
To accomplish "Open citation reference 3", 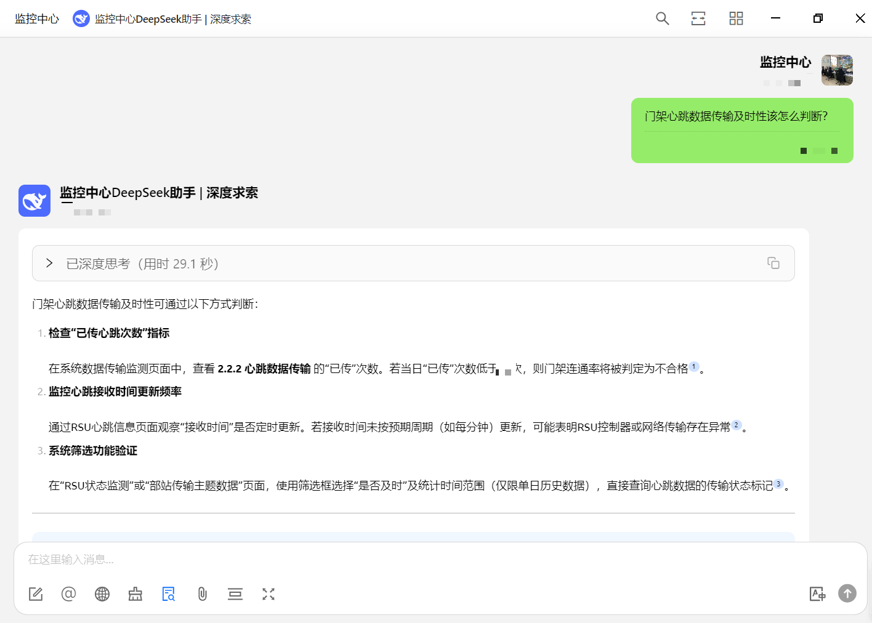I will [x=778, y=484].
